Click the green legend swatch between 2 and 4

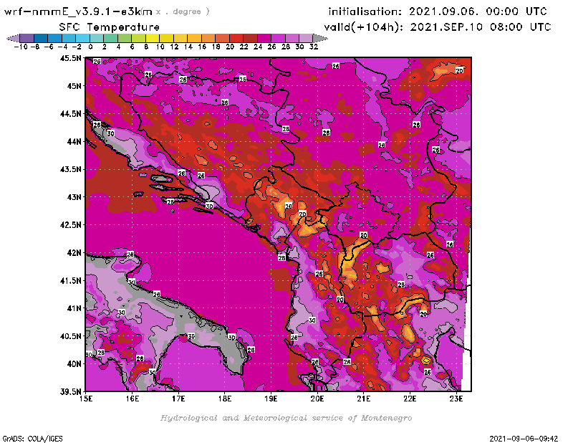tap(111, 38)
